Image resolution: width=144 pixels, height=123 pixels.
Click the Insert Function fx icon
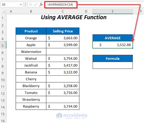(41, 5)
